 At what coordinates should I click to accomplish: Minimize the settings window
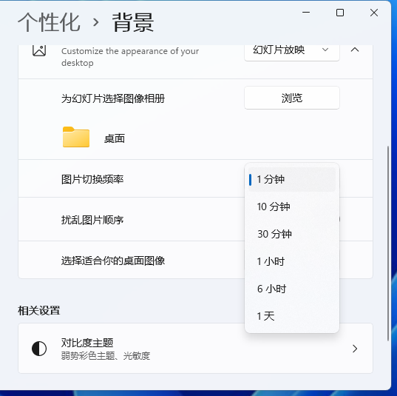tap(306, 13)
